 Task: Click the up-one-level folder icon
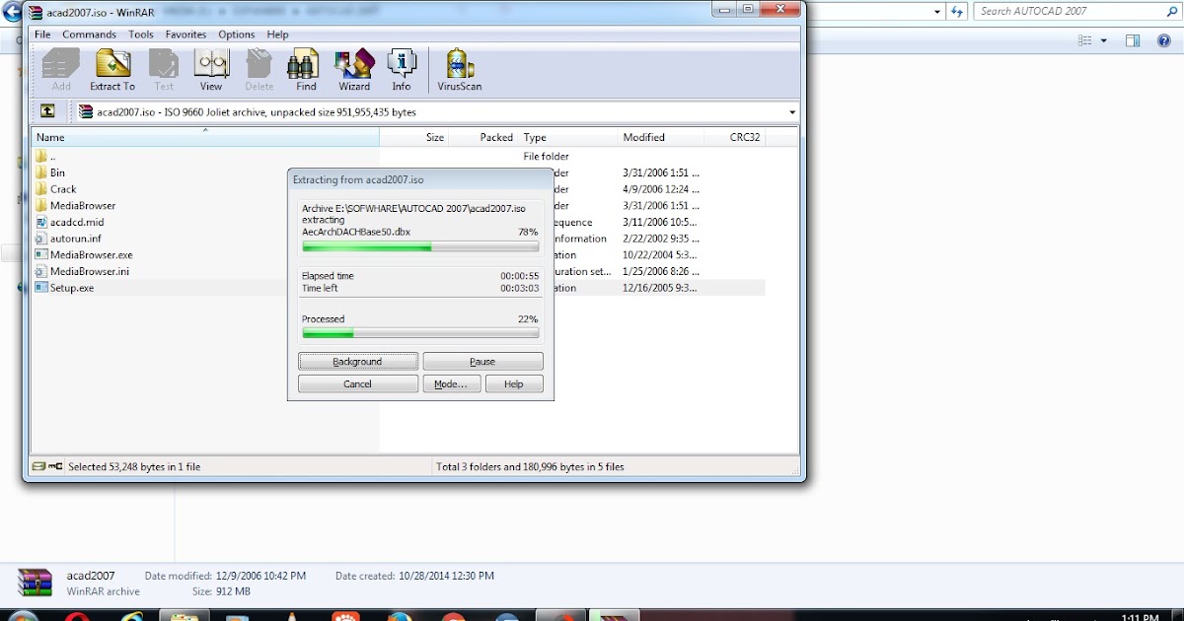coord(48,111)
